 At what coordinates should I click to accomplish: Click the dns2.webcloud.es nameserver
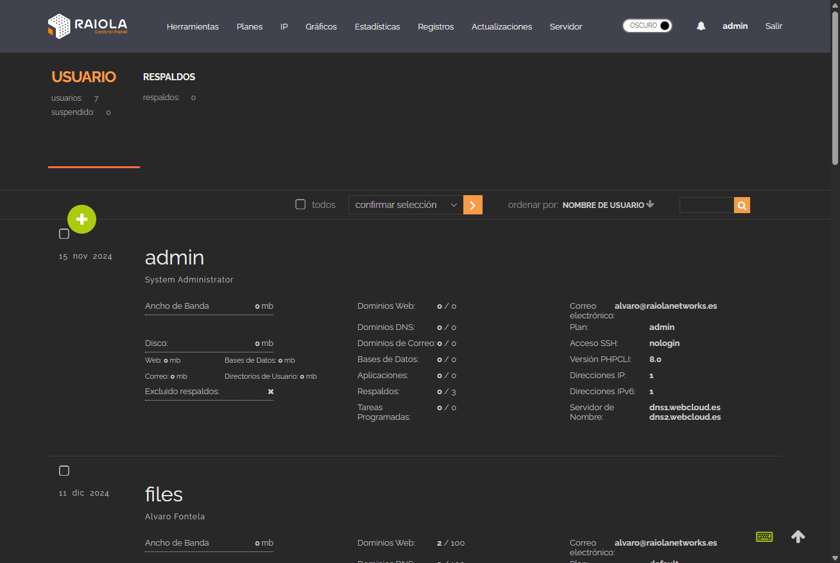685,417
